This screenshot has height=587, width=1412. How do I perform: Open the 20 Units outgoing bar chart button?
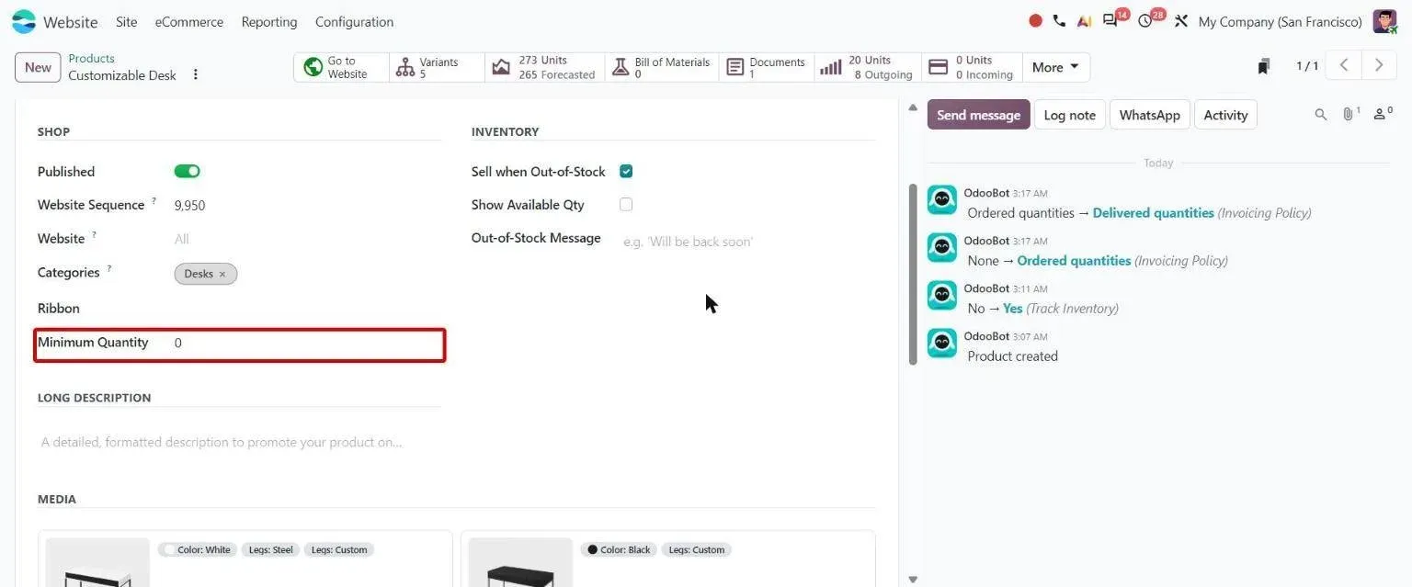[x=867, y=67]
